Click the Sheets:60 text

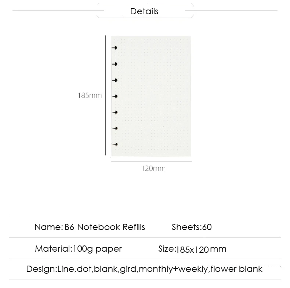(192, 227)
